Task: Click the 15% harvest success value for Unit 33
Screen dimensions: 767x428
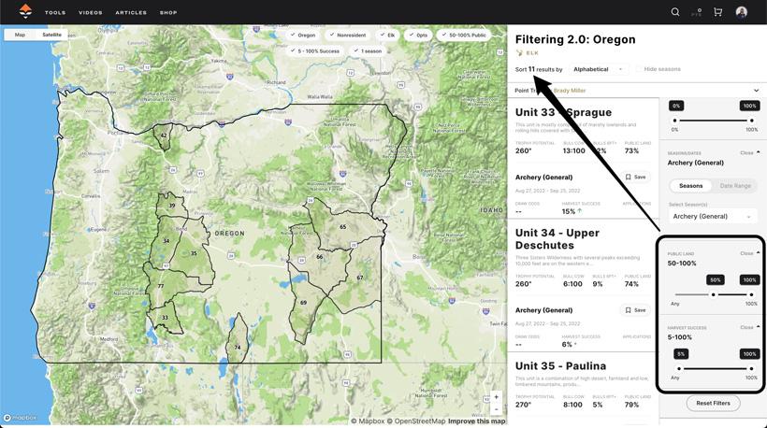Action: coord(569,211)
